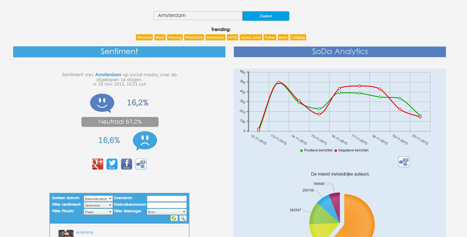Open the Sorteer datum dropdown
This screenshot has width=467, height=237.
point(98,199)
